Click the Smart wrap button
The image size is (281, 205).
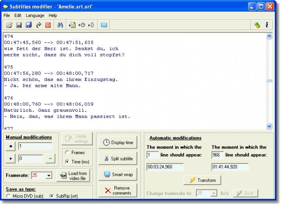point(118,175)
